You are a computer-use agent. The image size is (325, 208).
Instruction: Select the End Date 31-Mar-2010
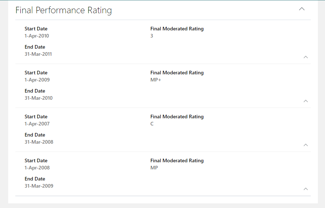[x=39, y=98]
